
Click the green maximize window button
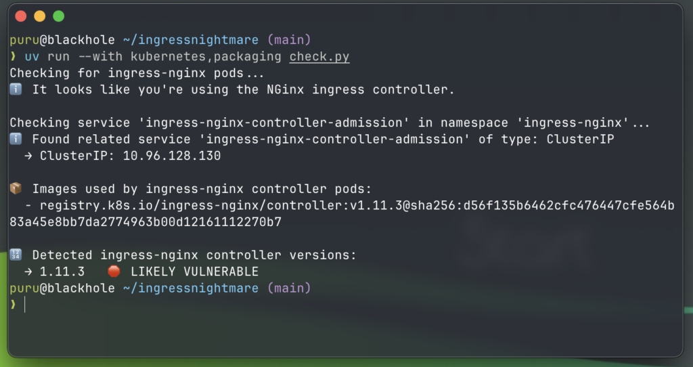pyautogui.click(x=58, y=16)
